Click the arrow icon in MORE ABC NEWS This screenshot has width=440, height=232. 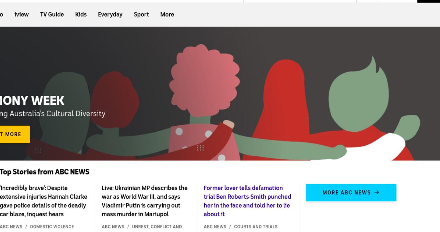(x=377, y=192)
